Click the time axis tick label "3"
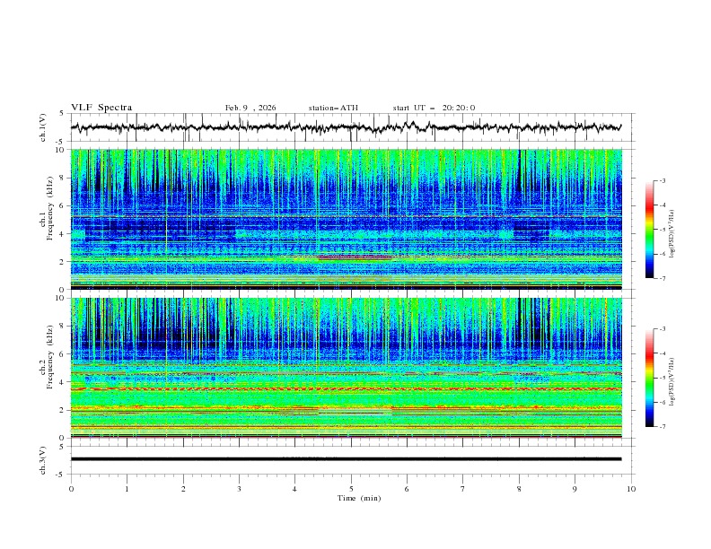The image size is (711, 549). coord(239,489)
